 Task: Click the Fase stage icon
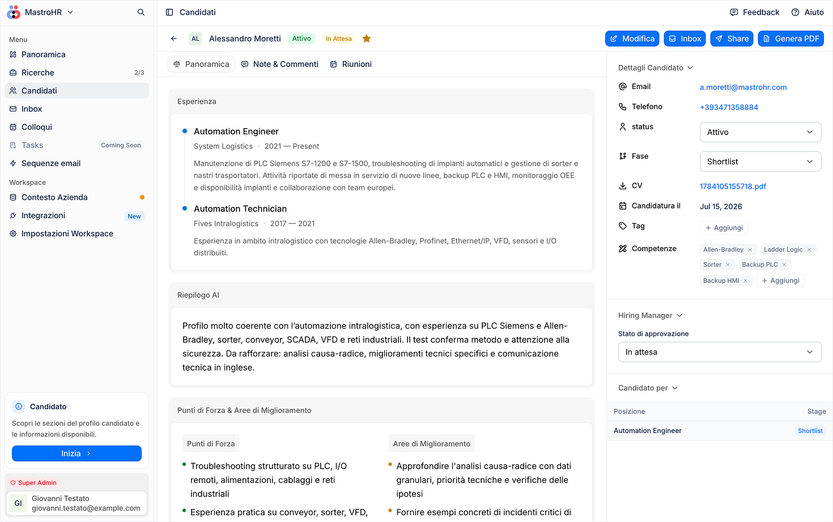(623, 156)
